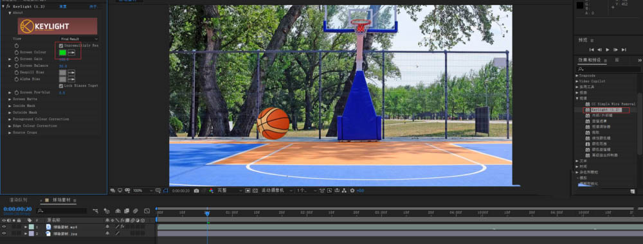Toggle fx icon next to Keylight (1.2) title
The width and height of the screenshot is (643, 244).
(x=8, y=6)
